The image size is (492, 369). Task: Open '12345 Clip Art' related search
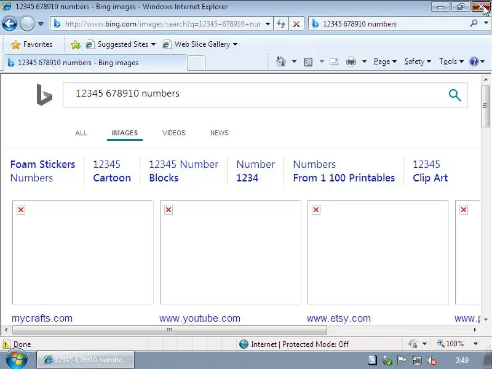pyautogui.click(x=430, y=171)
